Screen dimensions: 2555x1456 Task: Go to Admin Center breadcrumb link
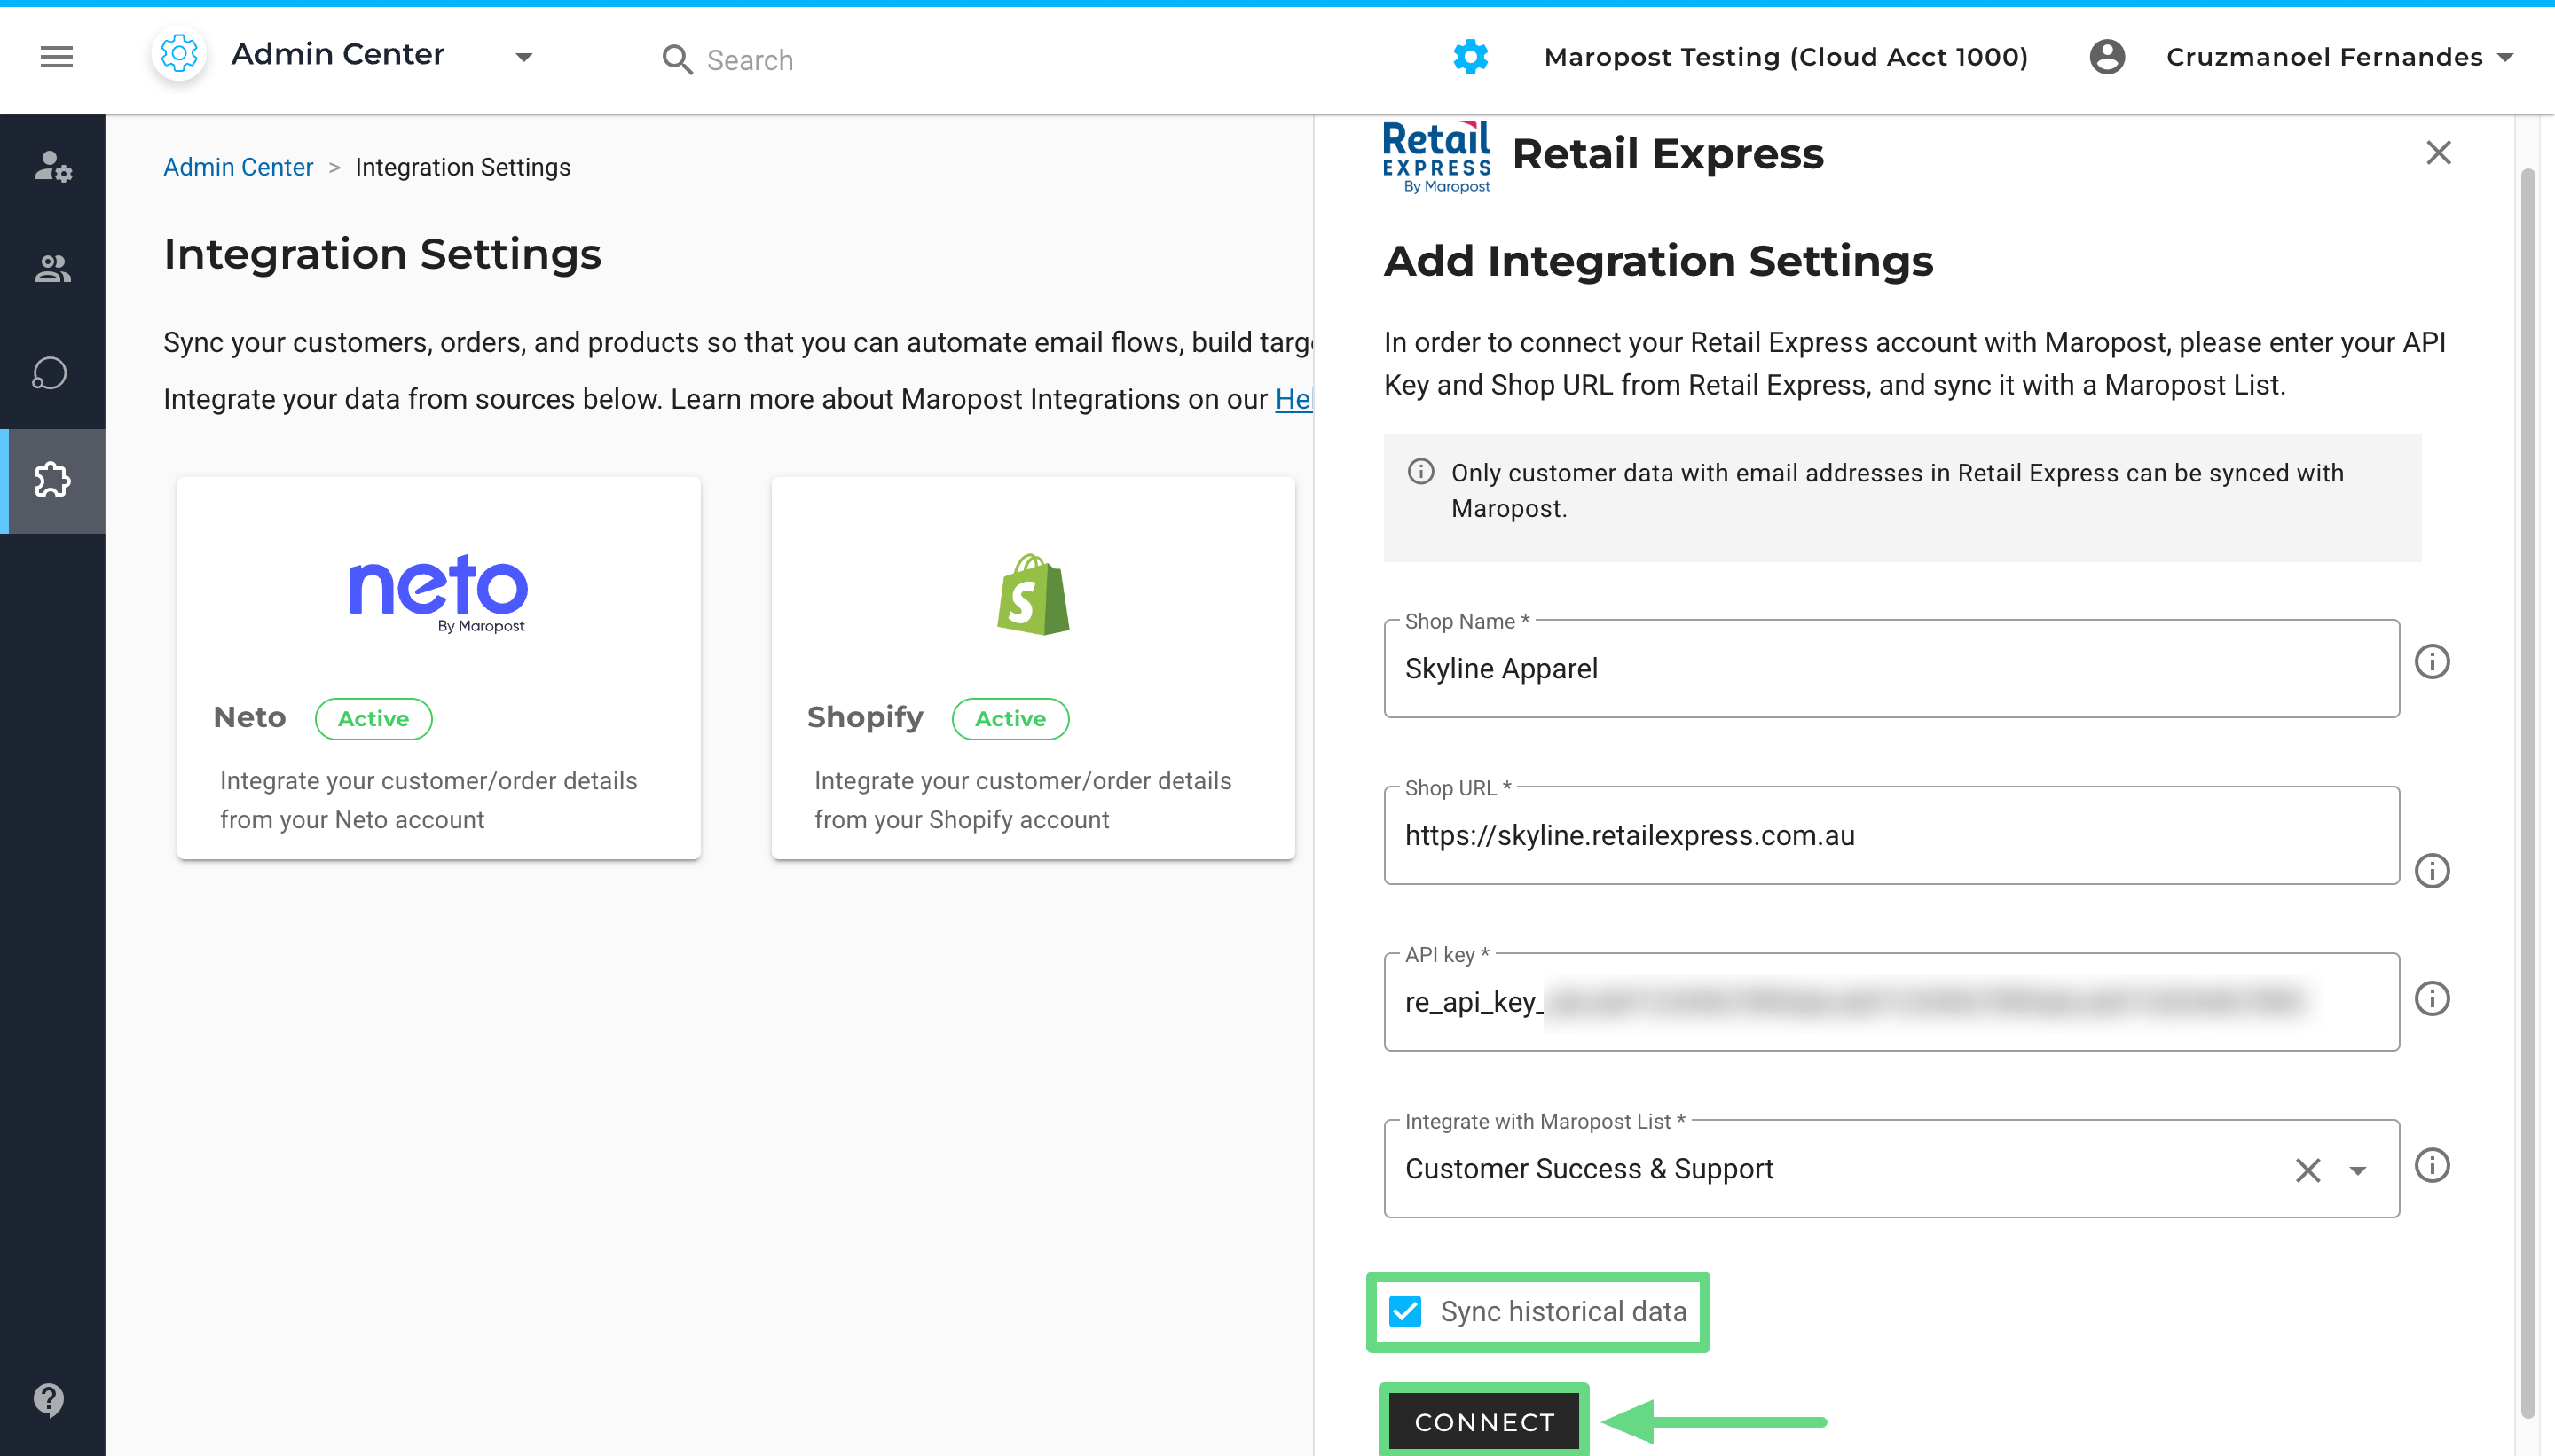click(x=238, y=167)
